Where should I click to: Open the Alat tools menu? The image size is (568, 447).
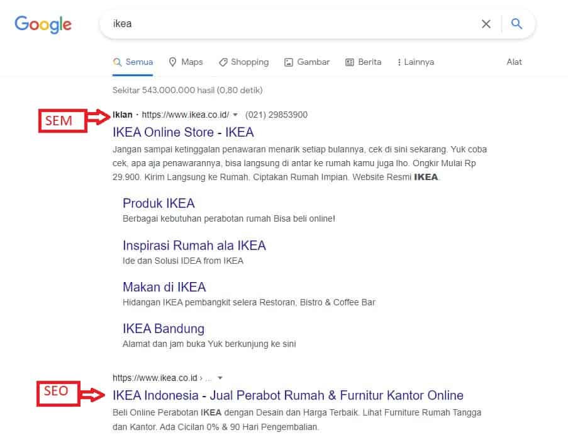pyautogui.click(x=514, y=62)
